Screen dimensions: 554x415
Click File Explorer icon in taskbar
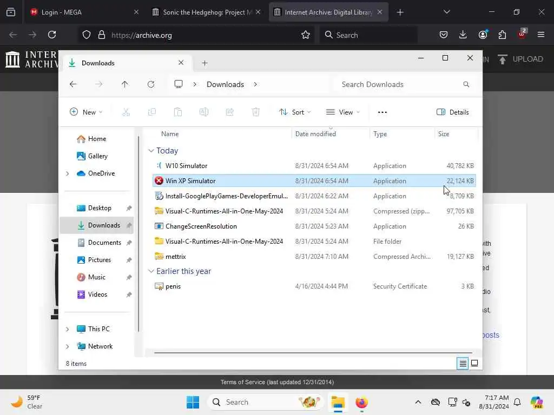tap(338, 402)
